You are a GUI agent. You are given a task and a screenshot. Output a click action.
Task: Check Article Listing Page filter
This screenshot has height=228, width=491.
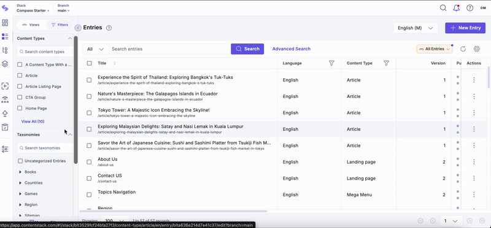[20, 86]
